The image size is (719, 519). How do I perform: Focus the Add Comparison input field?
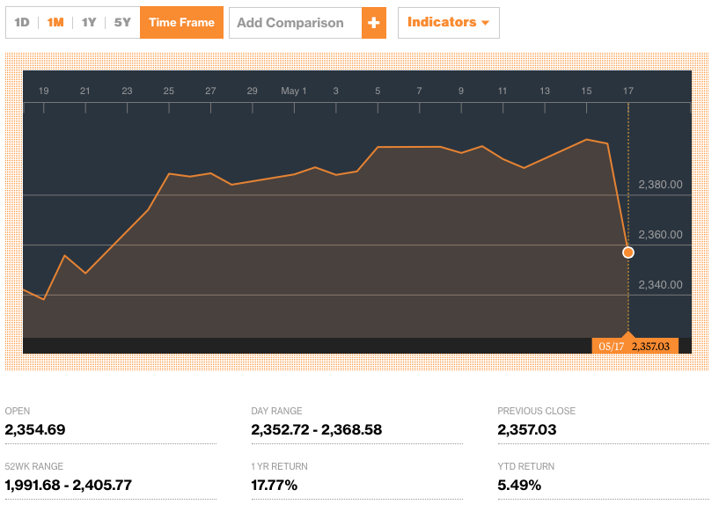pyautogui.click(x=295, y=23)
